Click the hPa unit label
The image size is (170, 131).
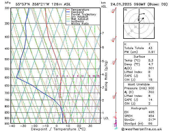tap(8, 3)
